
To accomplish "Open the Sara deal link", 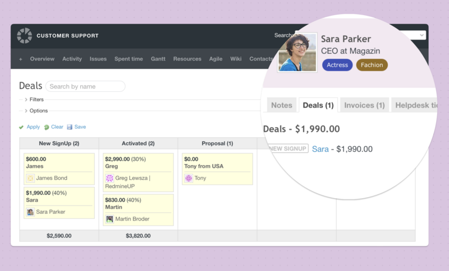I will 320,149.
